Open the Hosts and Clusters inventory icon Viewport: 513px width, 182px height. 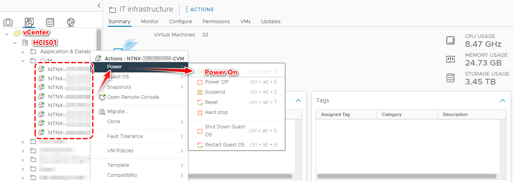pyautogui.click(x=8, y=22)
